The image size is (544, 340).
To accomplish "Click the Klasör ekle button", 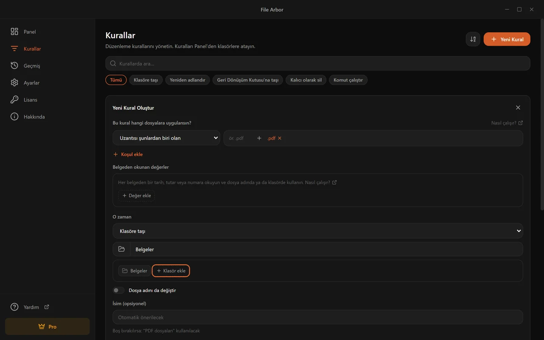I will (x=171, y=271).
